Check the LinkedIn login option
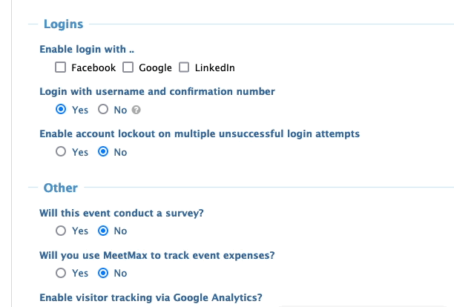This screenshot has width=454, height=307. [185, 68]
